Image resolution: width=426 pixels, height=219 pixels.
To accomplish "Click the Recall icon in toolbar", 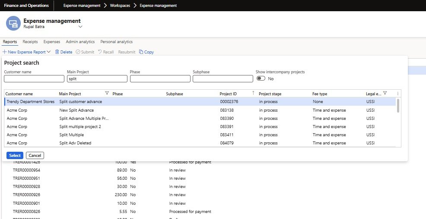I will point(100,52).
